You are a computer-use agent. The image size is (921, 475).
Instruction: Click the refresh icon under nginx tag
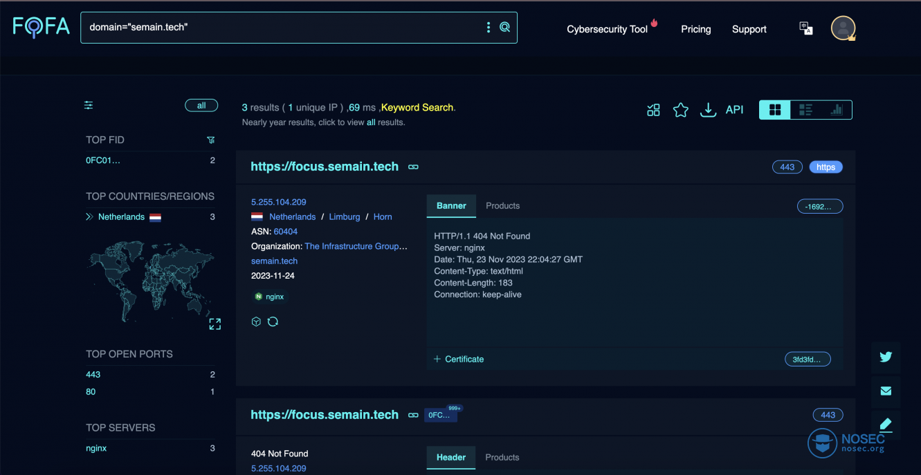coord(273,322)
